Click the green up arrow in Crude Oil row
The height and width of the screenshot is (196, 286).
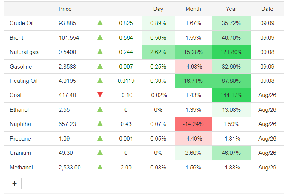pyautogui.click(x=100, y=23)
